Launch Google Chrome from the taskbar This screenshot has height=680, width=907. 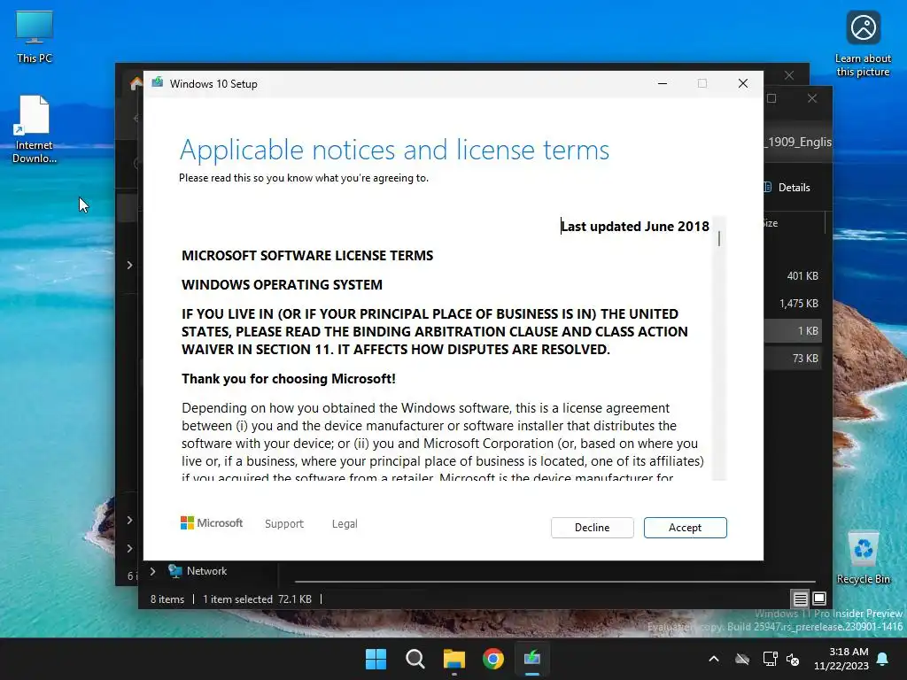coord(493,659)
